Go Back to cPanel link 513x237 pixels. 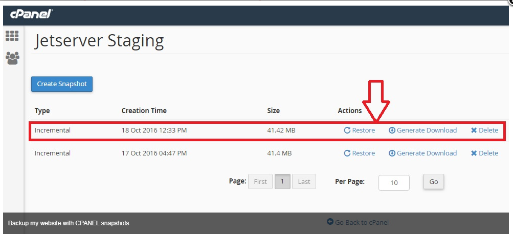[x=358, y=222]
